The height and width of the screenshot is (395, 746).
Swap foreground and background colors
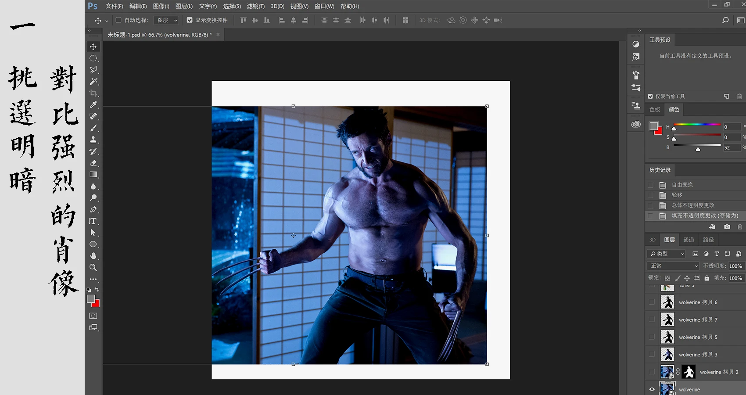(97, 290)
